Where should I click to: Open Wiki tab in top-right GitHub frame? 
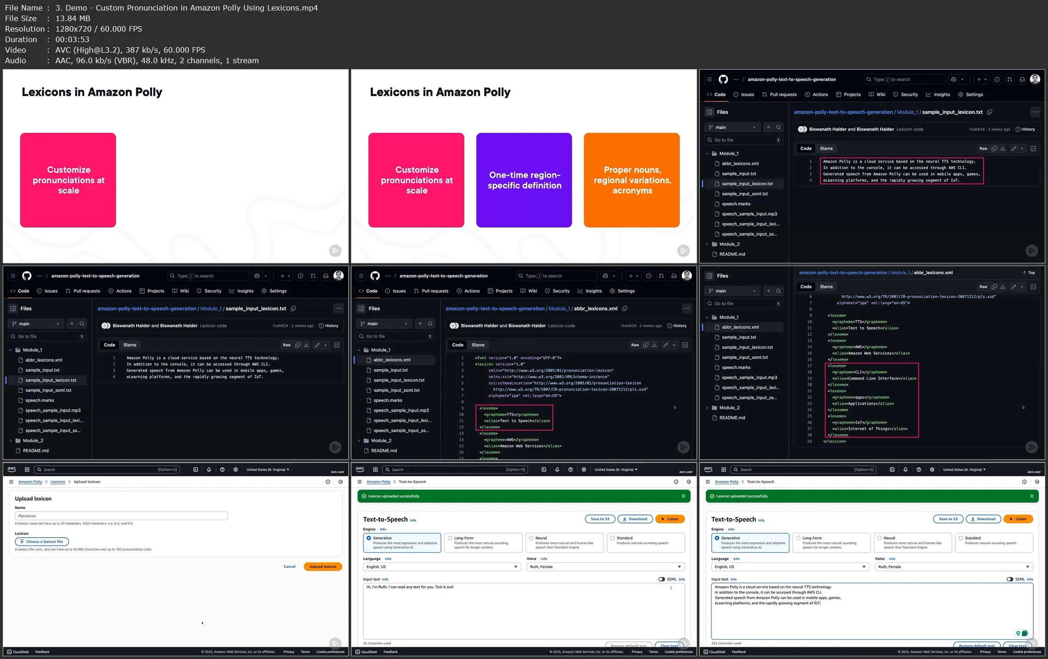(877, 94)
